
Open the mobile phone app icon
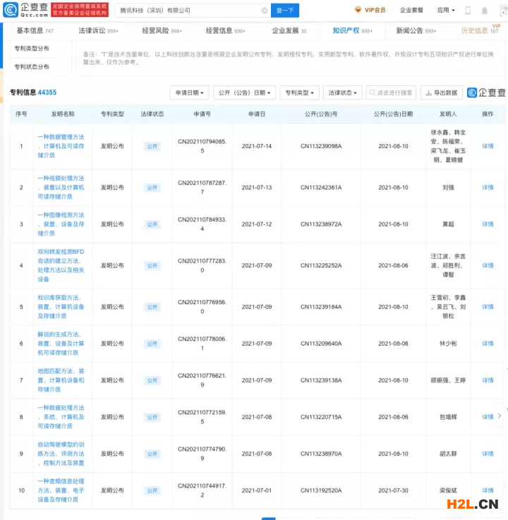[468, 11]
